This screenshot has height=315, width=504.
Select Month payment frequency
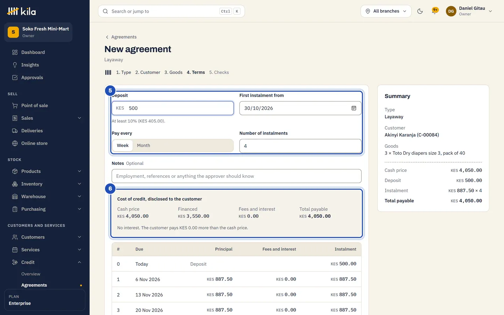(143, 146)
